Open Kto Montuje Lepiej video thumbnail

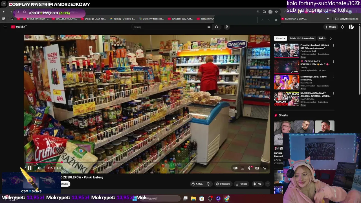pos(287,82)
